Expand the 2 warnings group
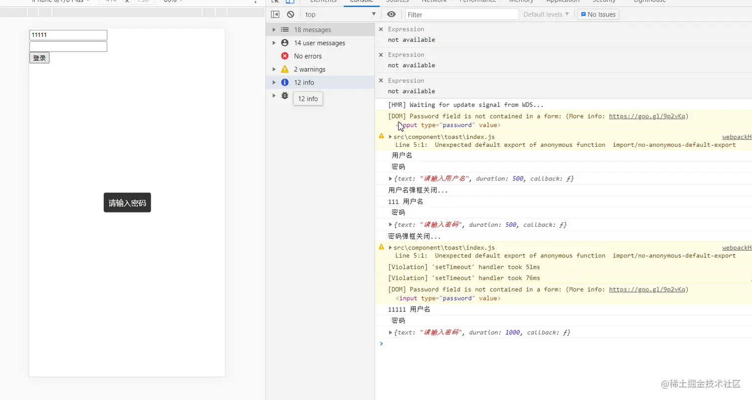The height and width of the screenshot is (400, 752). (274, 69)
